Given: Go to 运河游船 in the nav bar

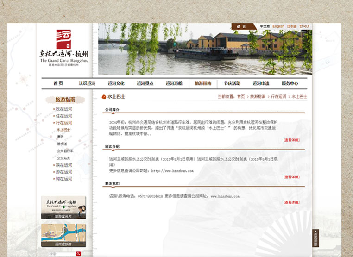Looking at the screenshot, I should pos(174,84).
